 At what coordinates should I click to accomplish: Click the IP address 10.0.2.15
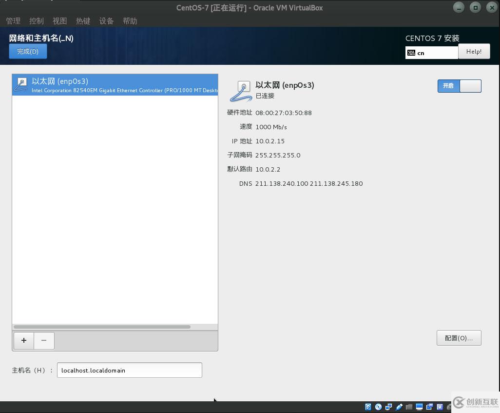(270, 141)
